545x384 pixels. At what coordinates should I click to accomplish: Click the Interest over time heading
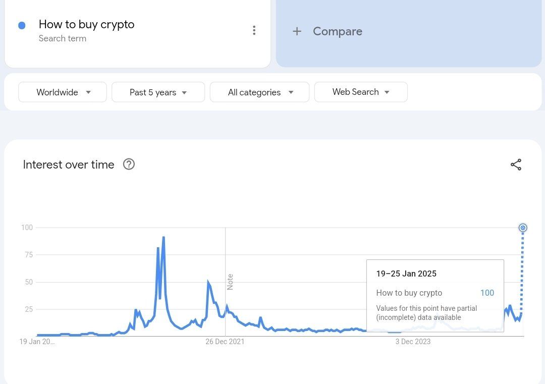[x=69, y=164]
